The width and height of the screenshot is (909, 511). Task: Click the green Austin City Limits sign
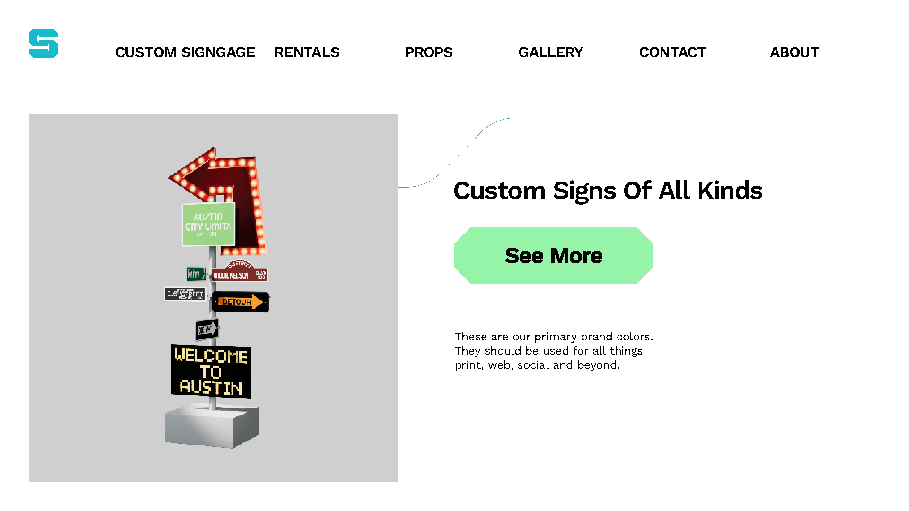[x=208, y=225]
